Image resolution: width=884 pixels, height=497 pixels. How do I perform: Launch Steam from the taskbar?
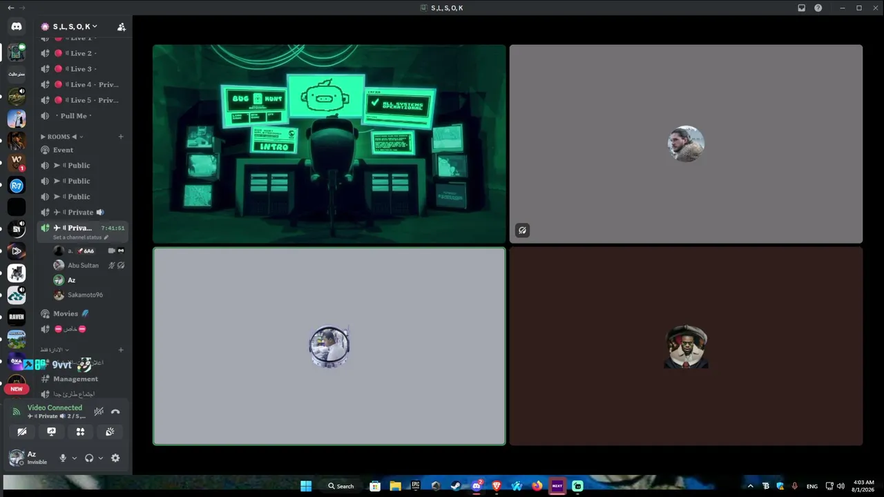(x=455, y=486)
